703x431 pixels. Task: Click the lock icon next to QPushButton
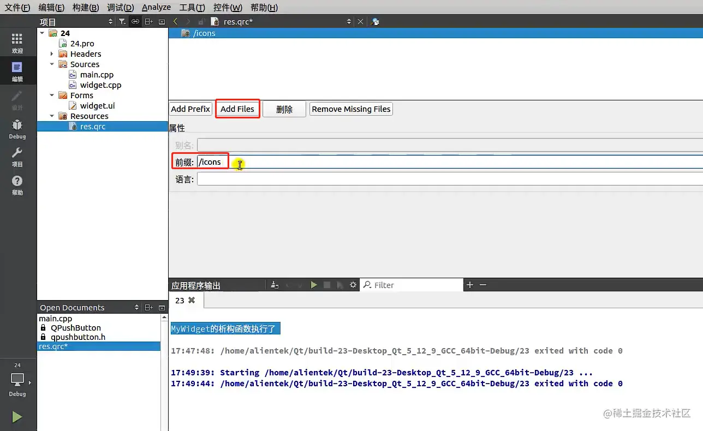pyautogui.click(x=44, y=328)
